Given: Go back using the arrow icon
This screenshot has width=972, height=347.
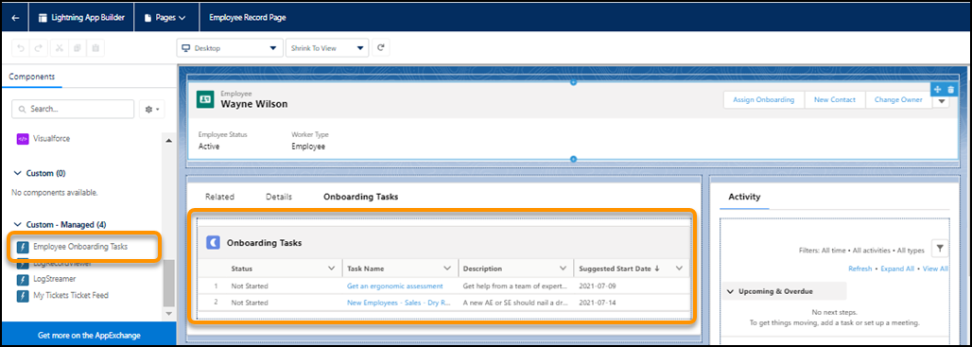Looking at the screenshot, I should tap(15, 18).
